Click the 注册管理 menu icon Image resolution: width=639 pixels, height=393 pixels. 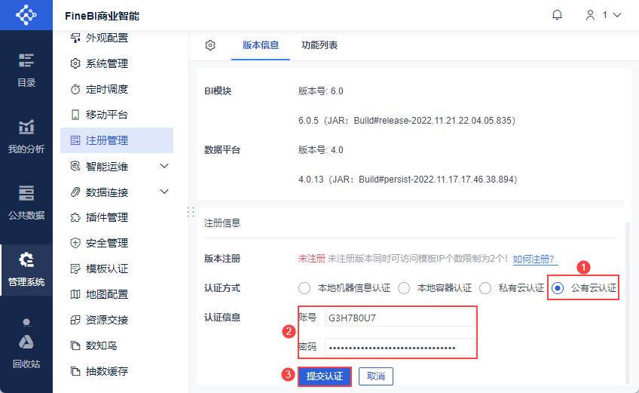(75, 140)
